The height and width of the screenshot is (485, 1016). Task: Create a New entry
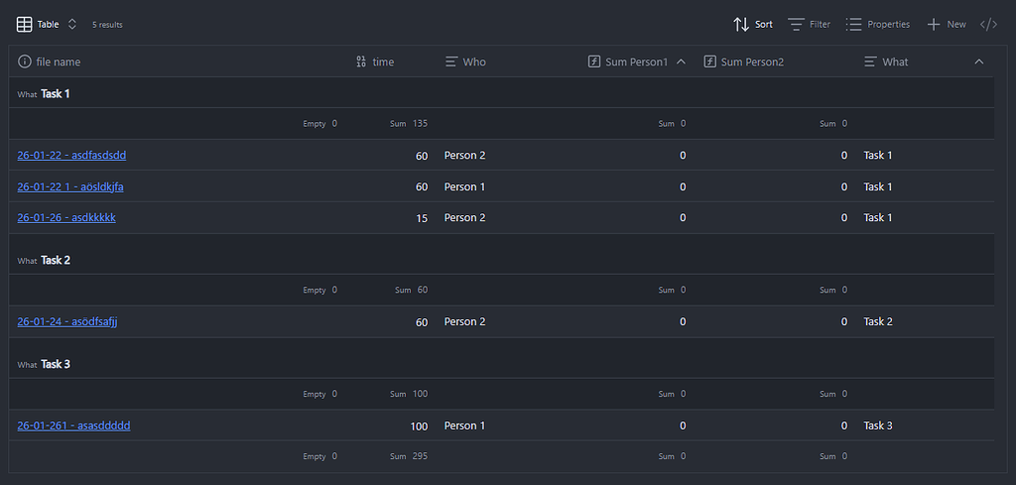tap(947, 24)
